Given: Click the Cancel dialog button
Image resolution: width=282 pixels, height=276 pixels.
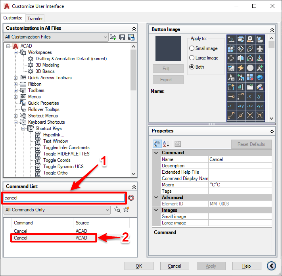Looking at the screenshot, I should click(x=175, y=266).
